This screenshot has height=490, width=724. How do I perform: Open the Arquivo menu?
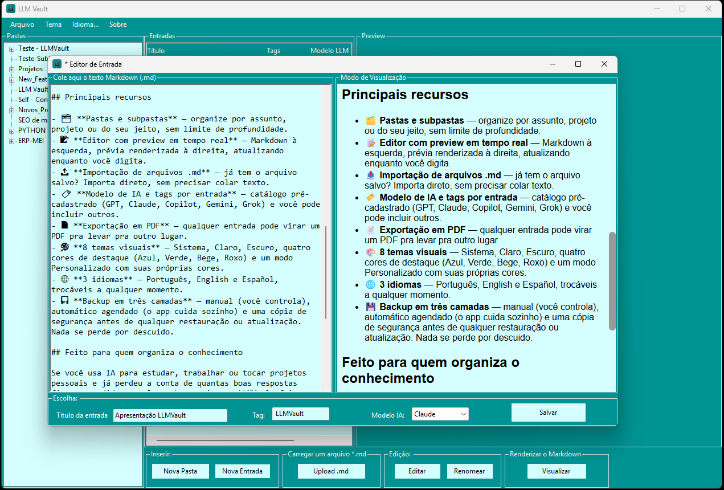22,24
